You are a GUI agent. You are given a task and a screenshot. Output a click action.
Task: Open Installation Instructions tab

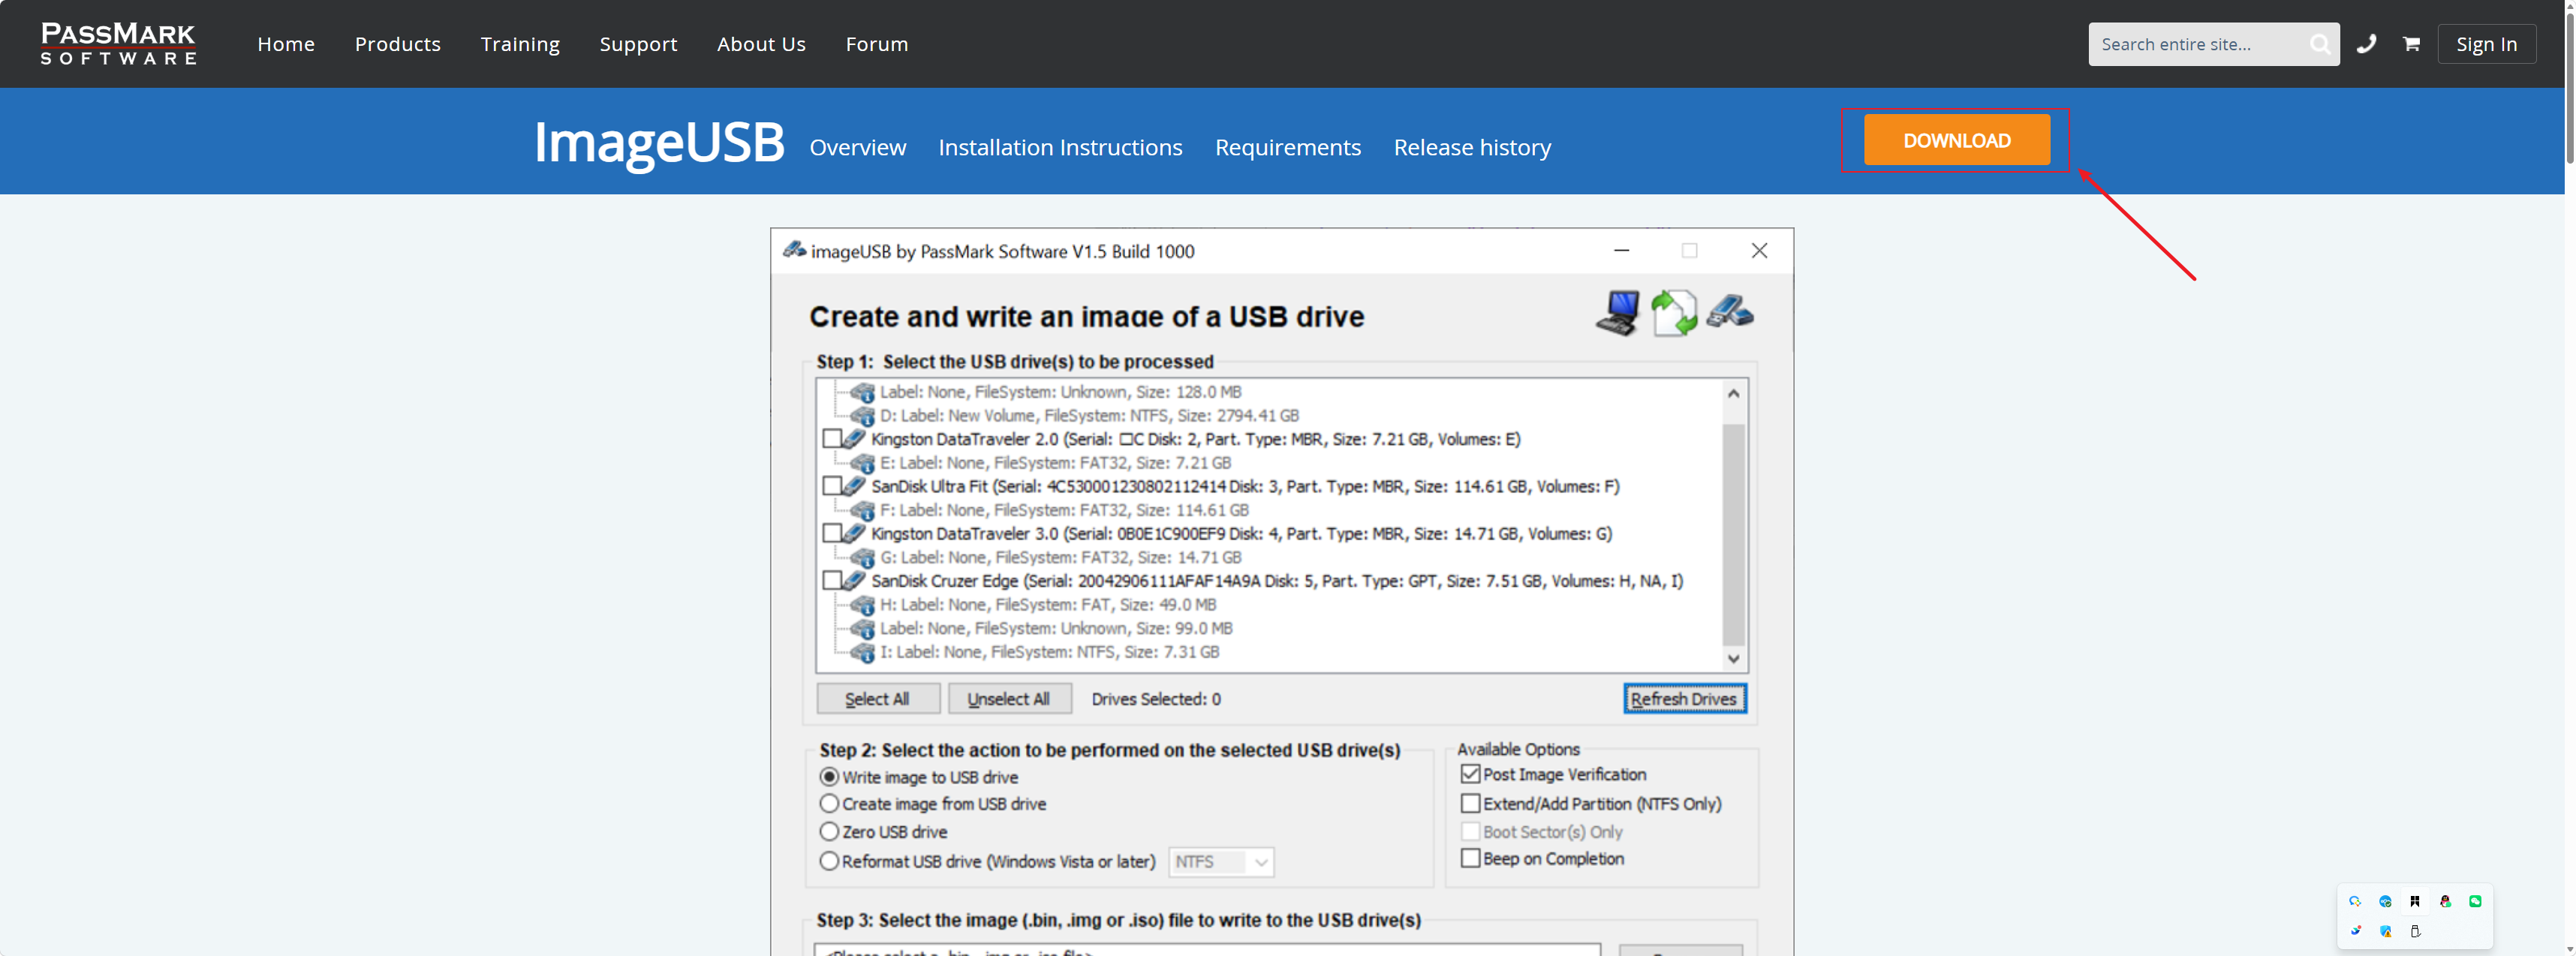[1060, 147]
